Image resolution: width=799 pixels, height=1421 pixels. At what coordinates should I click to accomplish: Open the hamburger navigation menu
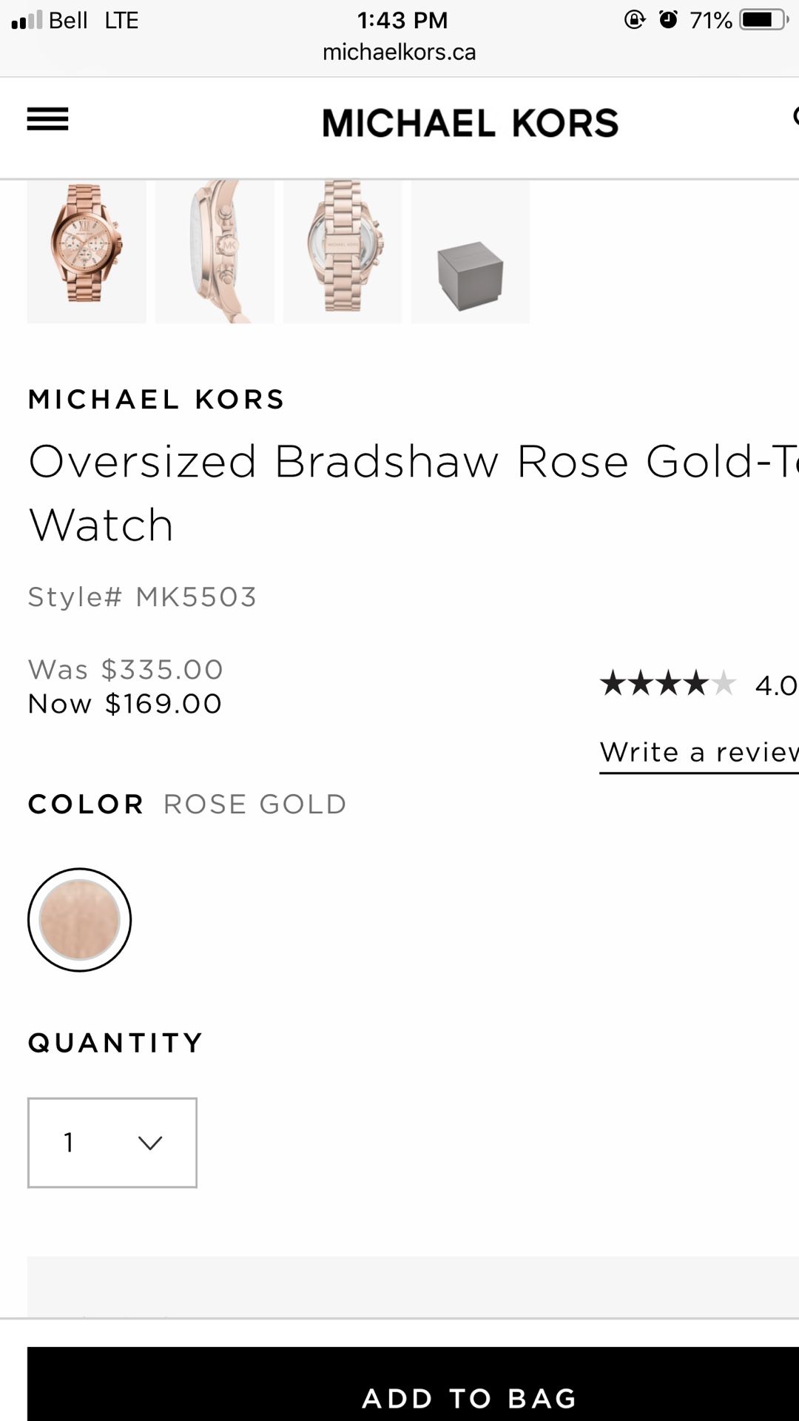(47, 119)
